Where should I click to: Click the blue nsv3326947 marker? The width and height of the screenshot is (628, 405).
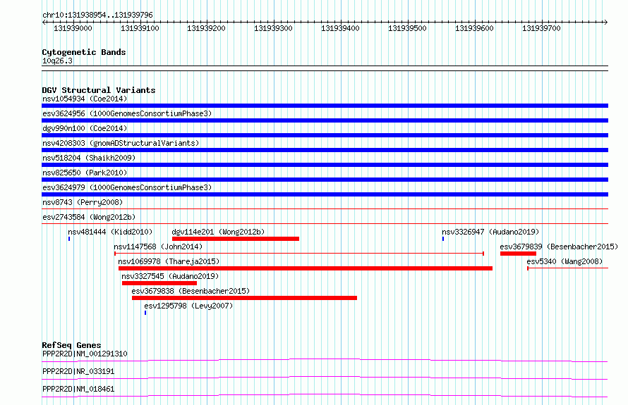click(x=443, y=239)
